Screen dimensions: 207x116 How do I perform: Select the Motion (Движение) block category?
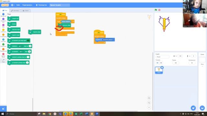(x=3, y=15)
